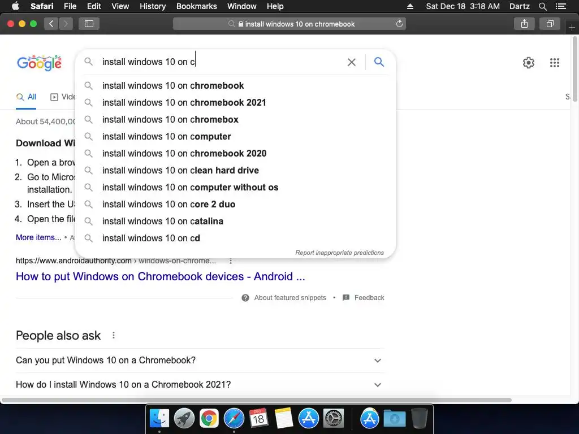Viewport: 579px width, 434px height.
Task: Switch to the Videos search tab
Action: click(63, 97)
